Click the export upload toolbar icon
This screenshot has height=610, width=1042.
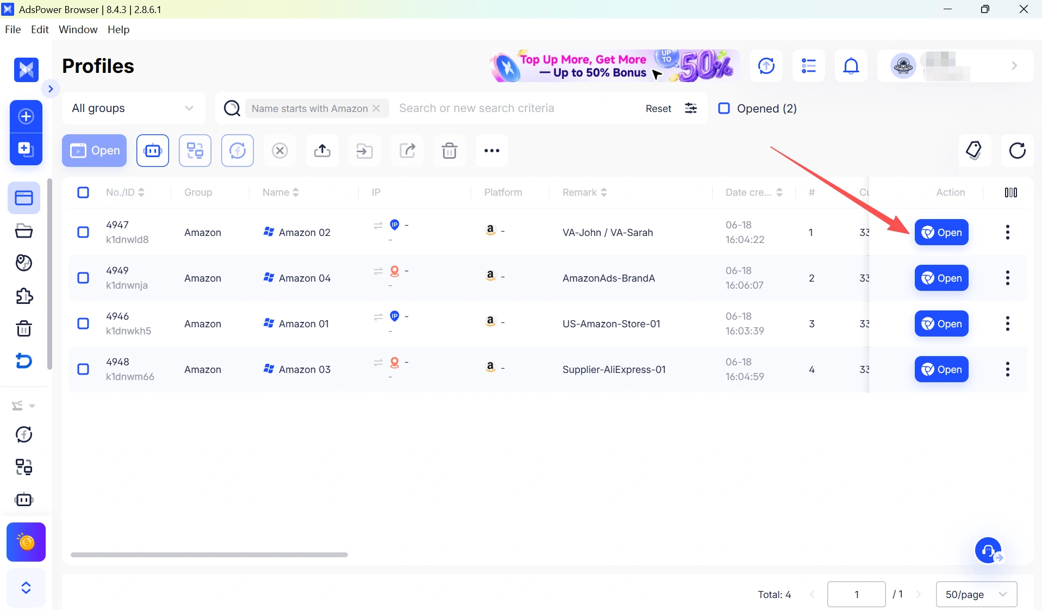tap(322, 151)
